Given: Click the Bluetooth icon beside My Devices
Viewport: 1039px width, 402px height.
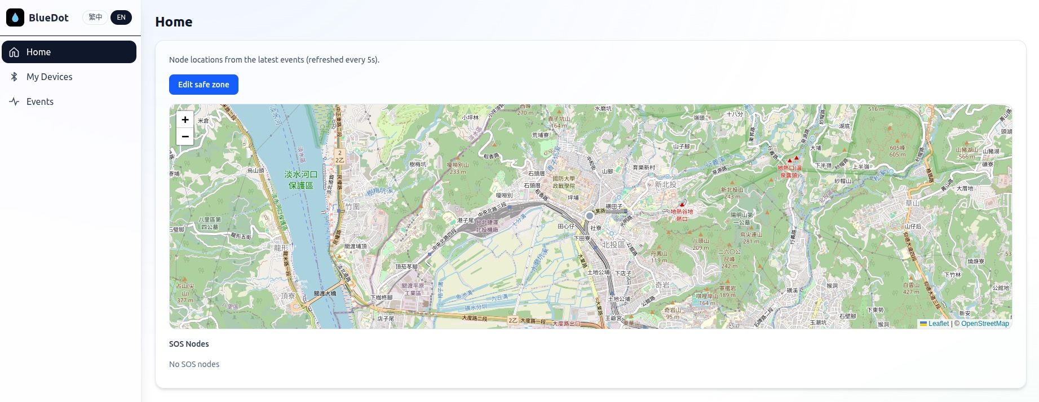Looking at the screenshot, I should coord(15,77).
